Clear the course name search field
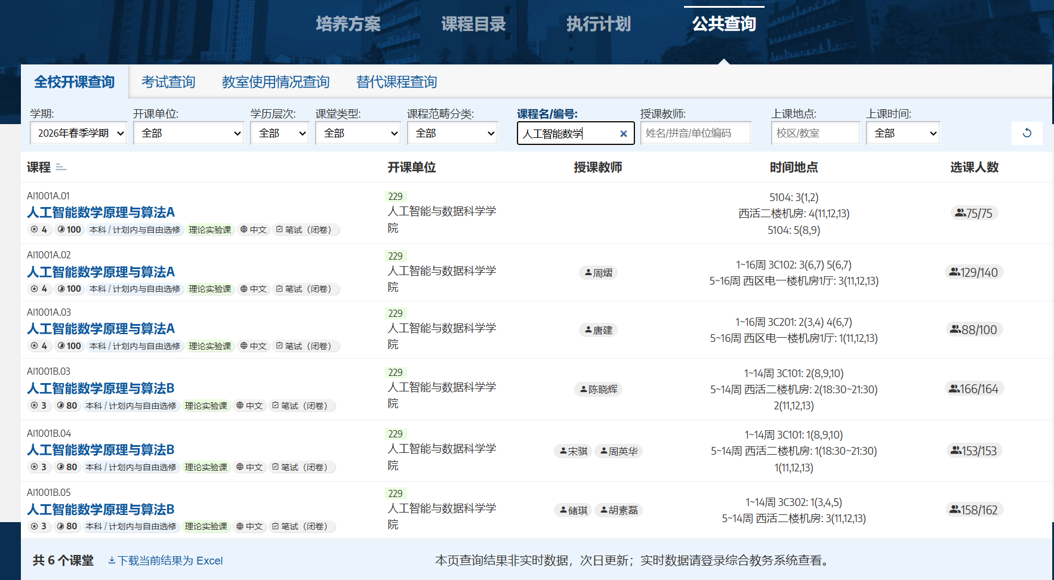The image size is (1054, 580). click(x=623, y=134)
